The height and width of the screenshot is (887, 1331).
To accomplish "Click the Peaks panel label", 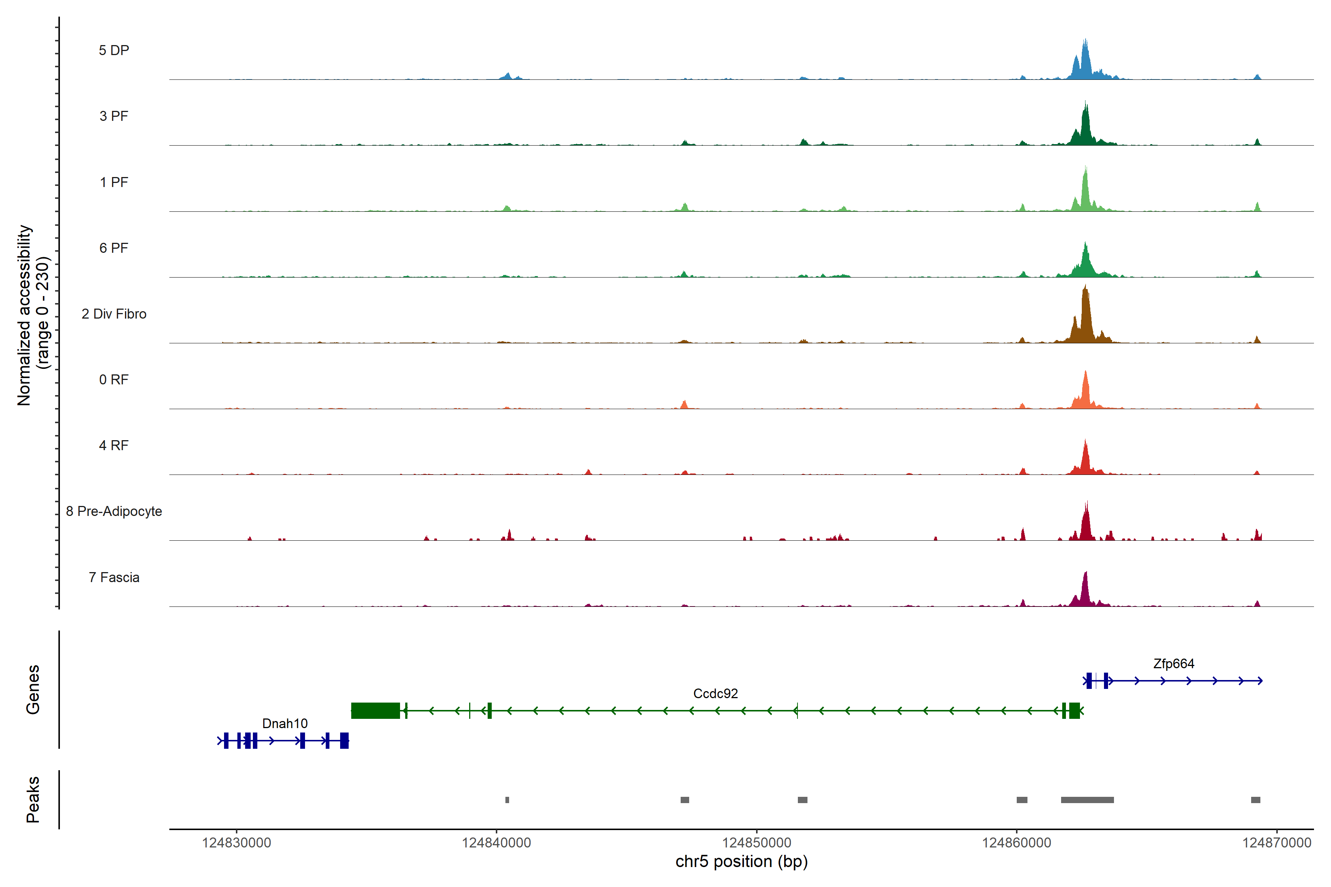I will coord(33,799).
